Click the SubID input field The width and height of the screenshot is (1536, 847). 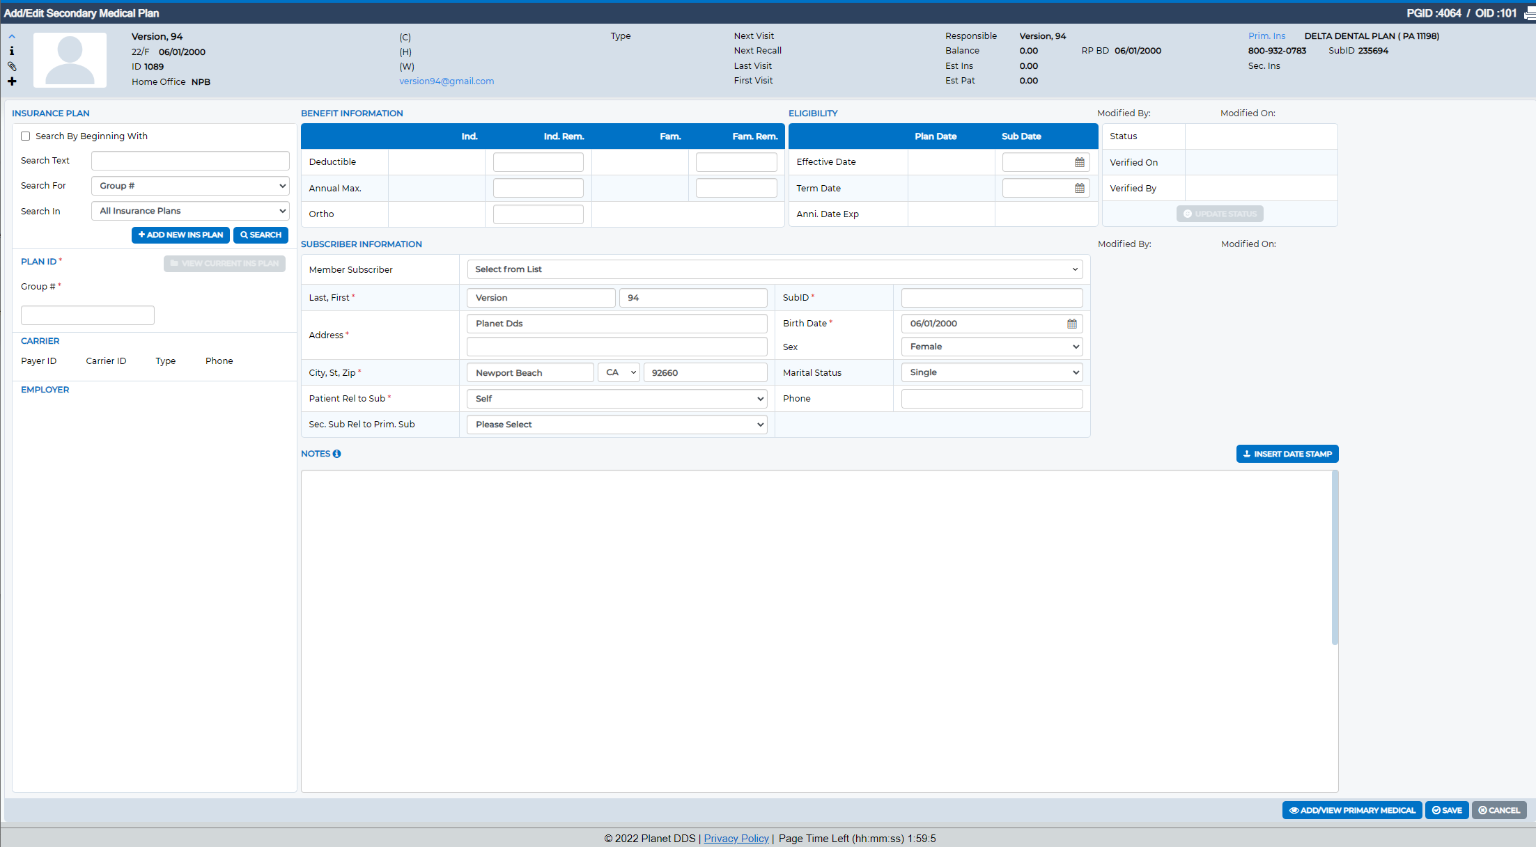point(992,298)
